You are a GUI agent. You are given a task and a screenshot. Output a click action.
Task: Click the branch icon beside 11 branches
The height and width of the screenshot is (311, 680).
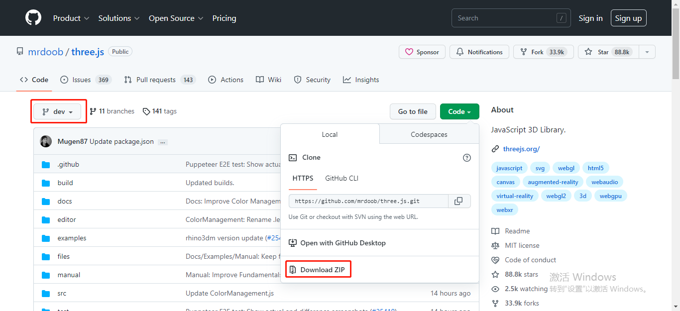point(93,111)
